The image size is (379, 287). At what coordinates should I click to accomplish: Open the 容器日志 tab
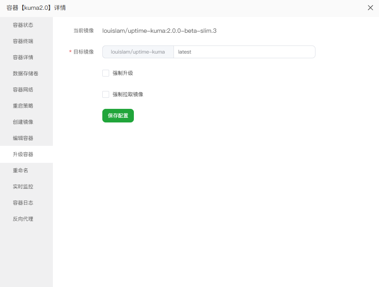23,203
